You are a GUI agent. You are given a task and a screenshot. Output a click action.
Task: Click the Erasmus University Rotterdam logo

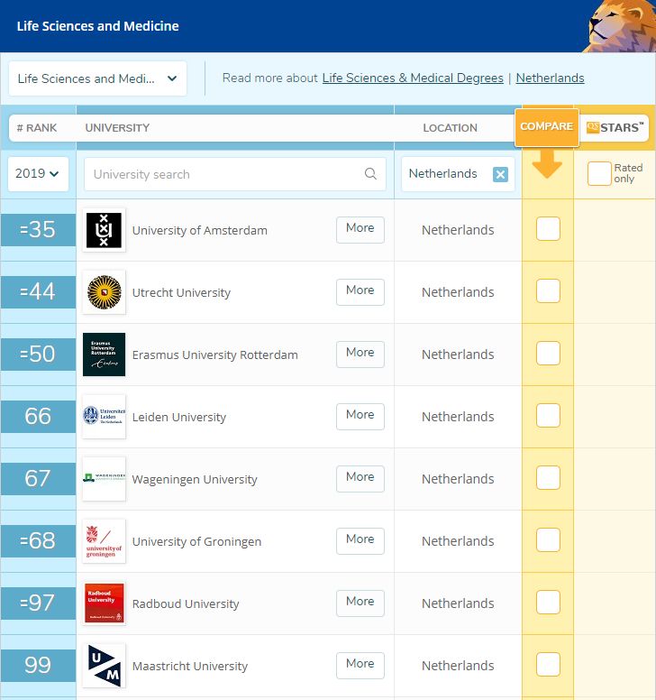pyautogui.click(x=104, y=355)
